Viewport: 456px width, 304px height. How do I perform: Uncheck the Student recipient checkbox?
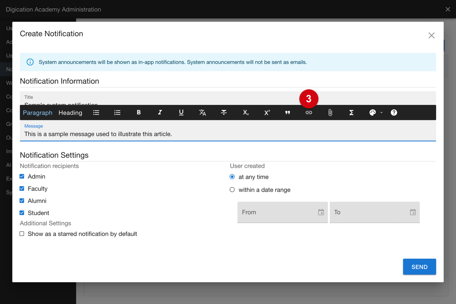(x=22, y=213)
